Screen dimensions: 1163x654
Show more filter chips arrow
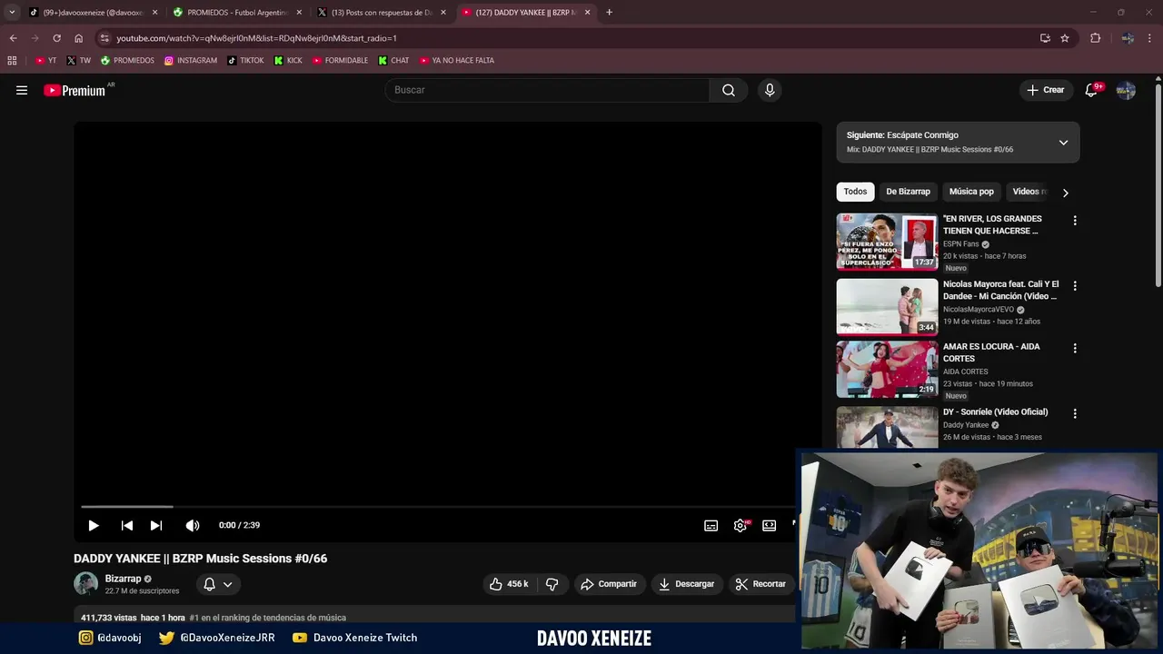click(x=1065, y=193)
